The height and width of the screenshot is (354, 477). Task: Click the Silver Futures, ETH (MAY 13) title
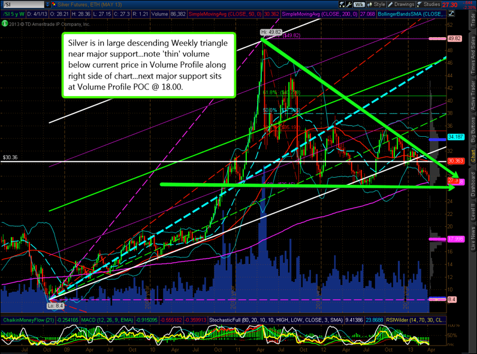click(90, 5)
